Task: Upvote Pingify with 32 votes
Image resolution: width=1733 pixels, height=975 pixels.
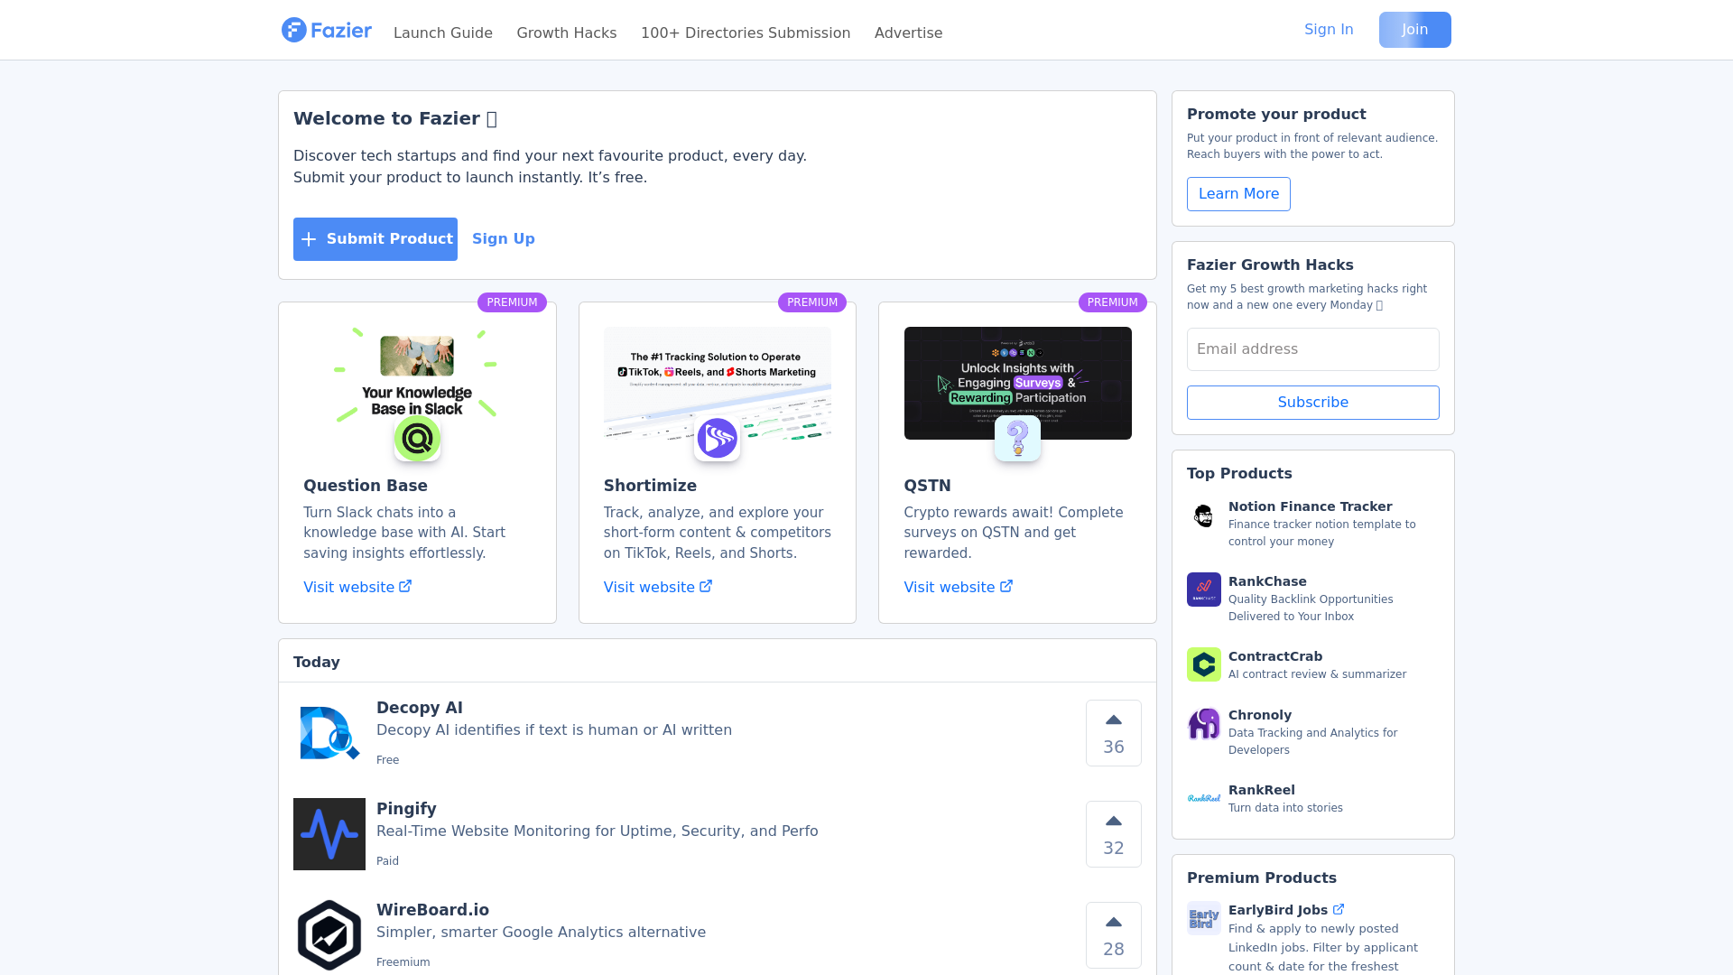Action: (x=1114, y=834)
